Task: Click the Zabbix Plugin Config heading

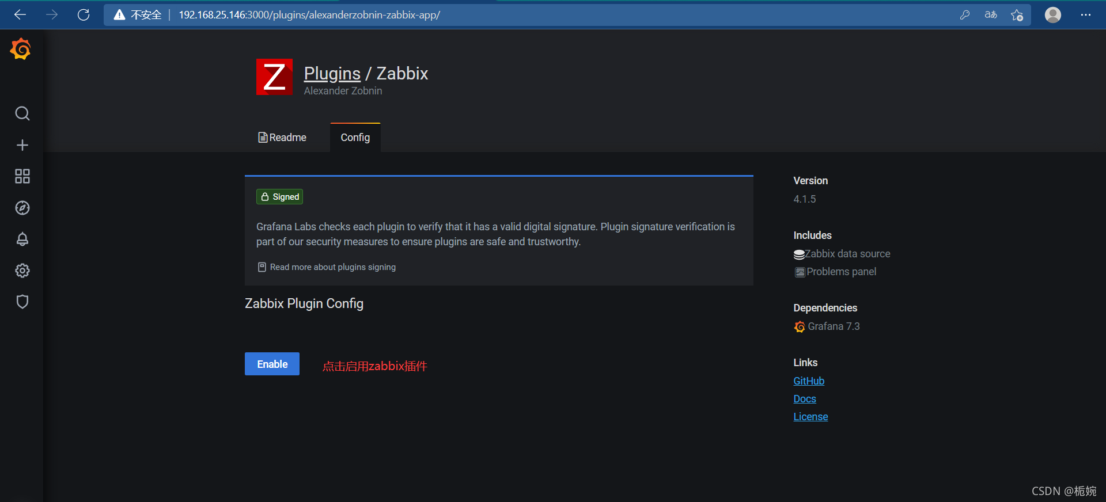Action: click(x=304, y=303)
